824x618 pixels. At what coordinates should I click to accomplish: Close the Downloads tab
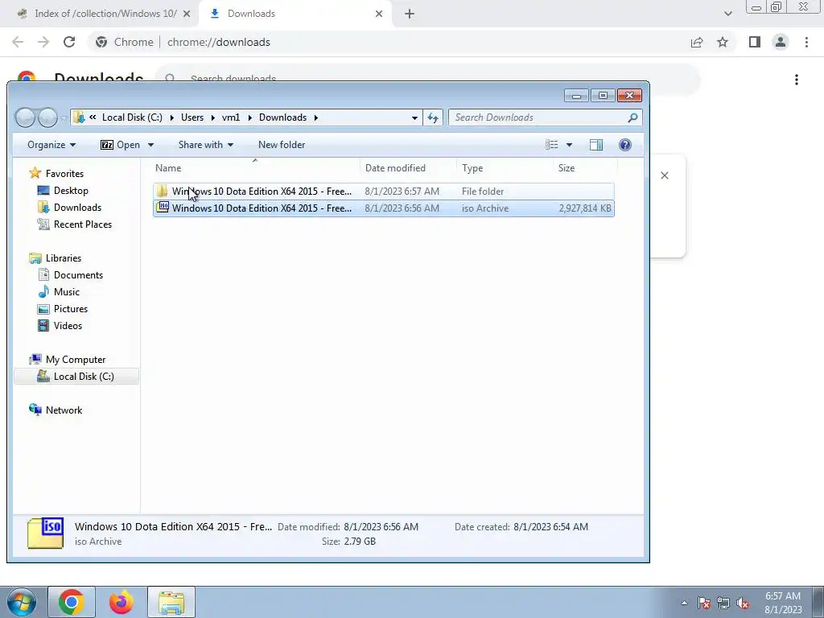click(x=379, y=14)
